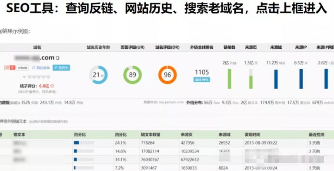334x171 pixels.
Task: Click source page value 10239534
Action: click(x=190, y=151)
